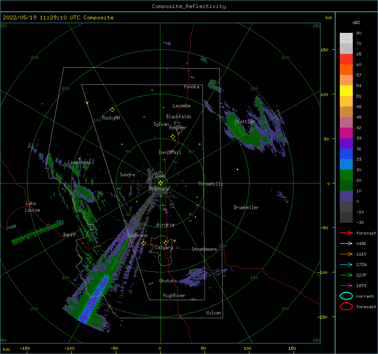
Task: Click the Sundre label
Action: pyautogui.click(x=127, y=174)
